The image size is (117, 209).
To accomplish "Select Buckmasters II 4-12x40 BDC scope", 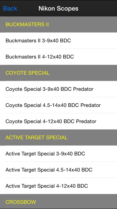I will coord(58,57).
